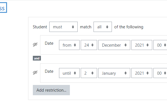The height and width of the screenshot is (103, 167).
Task: Open the year dropdown in the from row
Action: (x=142, y=45)
